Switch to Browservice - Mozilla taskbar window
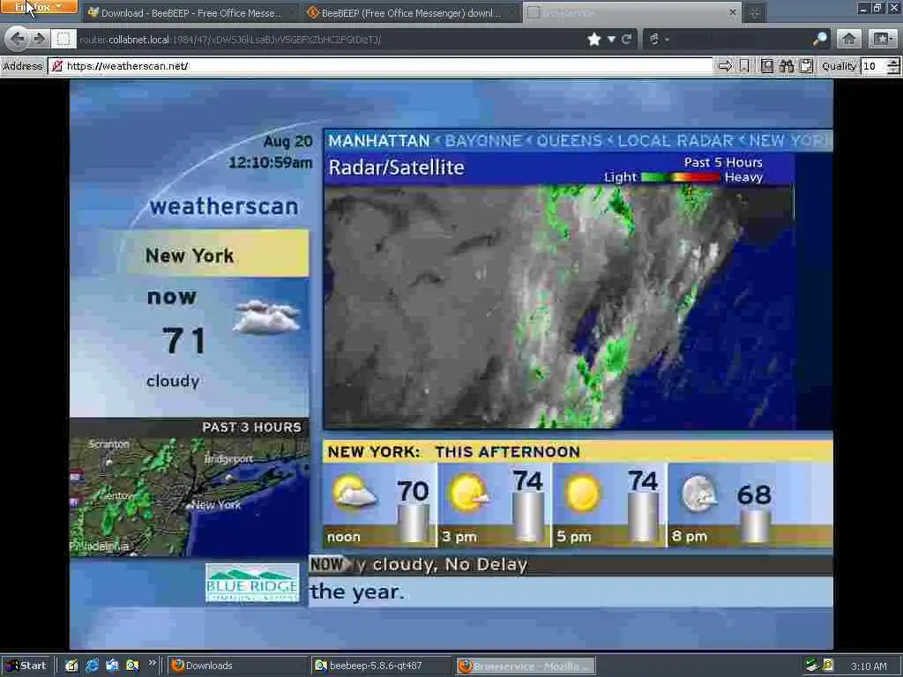This screenshot has height=677, width=903. coord(526,666)
